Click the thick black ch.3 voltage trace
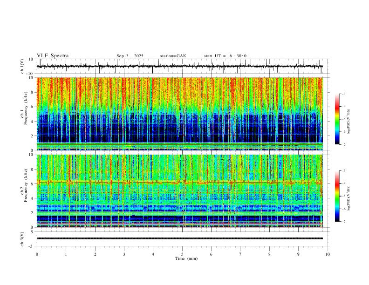369x285 pixels. coord(180,238)
